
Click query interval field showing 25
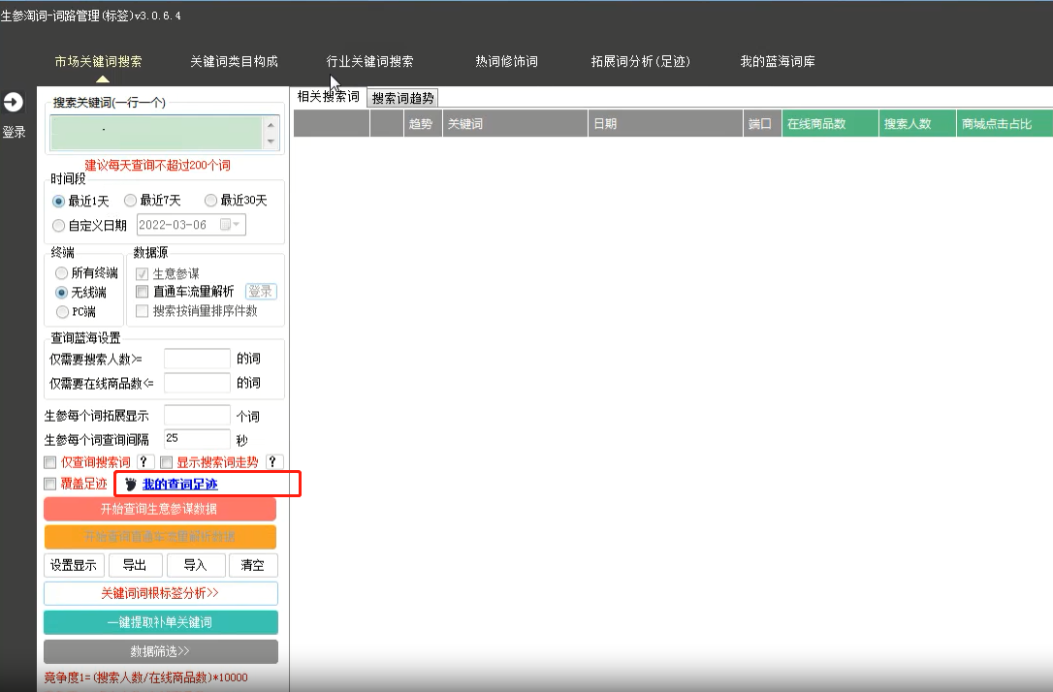point(197,438)
